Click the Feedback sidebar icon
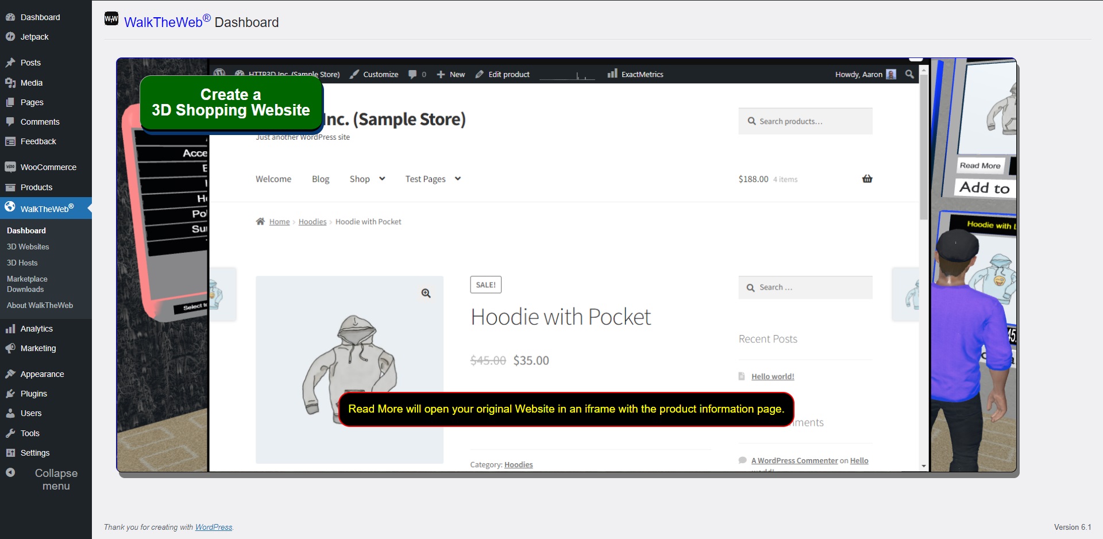This screenshot has height=539, width=1103. click(x=10, y=141)
